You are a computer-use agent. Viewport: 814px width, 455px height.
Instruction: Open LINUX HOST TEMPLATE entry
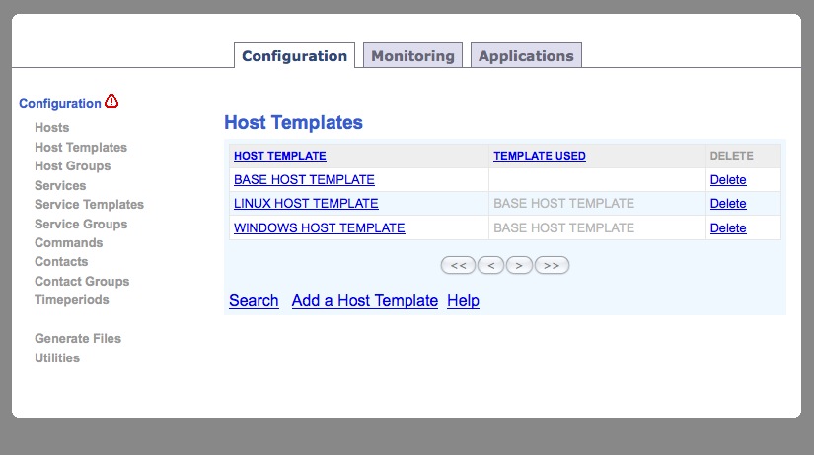pos(306,204)
